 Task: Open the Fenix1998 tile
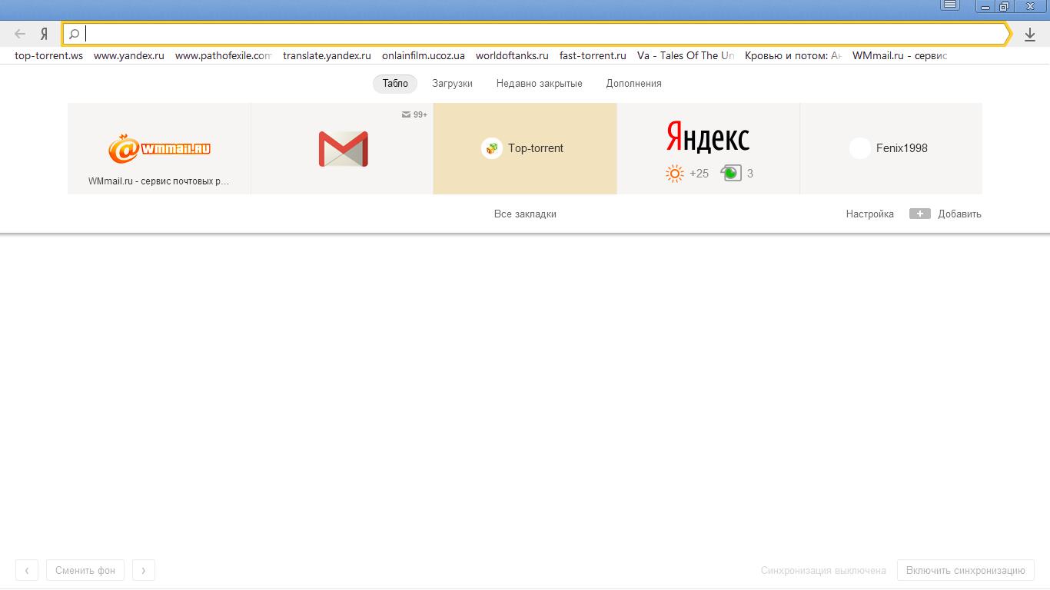tap(891, 148)
